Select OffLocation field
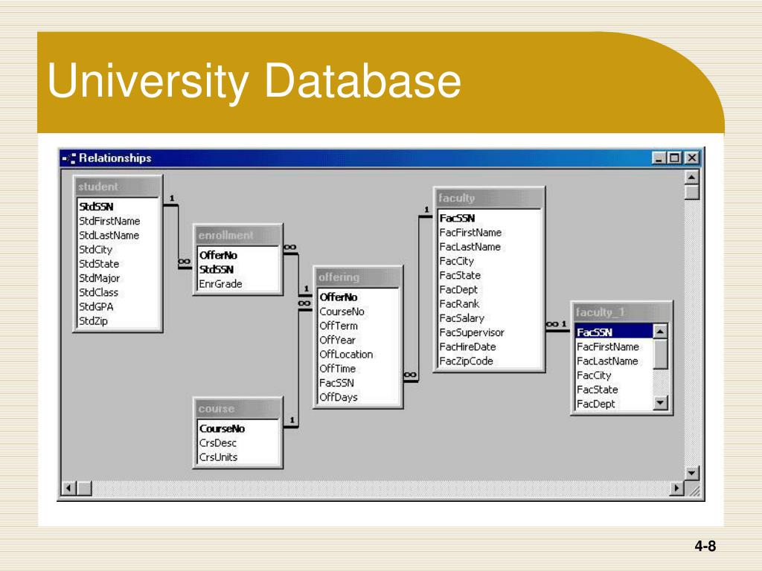The height and width of the screenshot is (571, 762). pyautogui.click(x=346, y=355)
